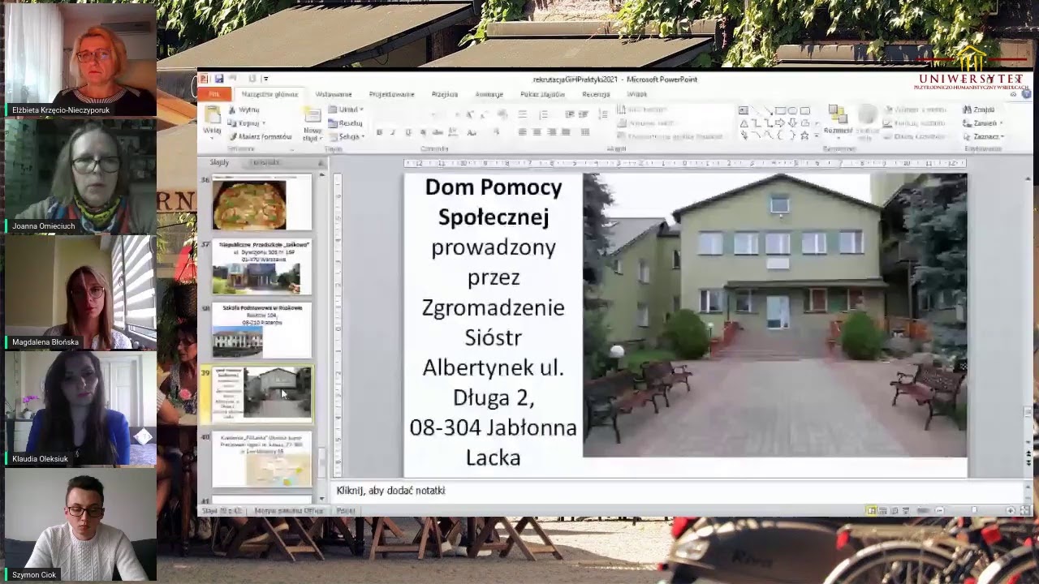This screenshot has height=584, width=1039.
Task: Click the building photo on slide
Action: tap(774, 315)
